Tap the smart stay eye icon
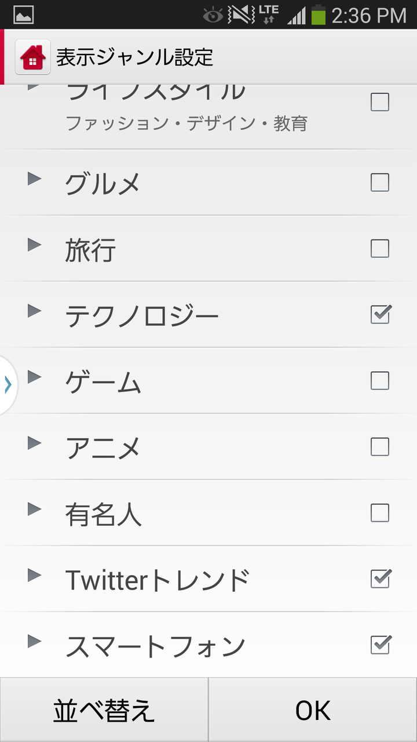Screen dimensions: 417x742 pyautogui.click(x=213, y=15)
